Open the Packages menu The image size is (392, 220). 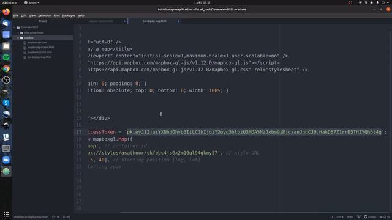(x=69, y=16)
